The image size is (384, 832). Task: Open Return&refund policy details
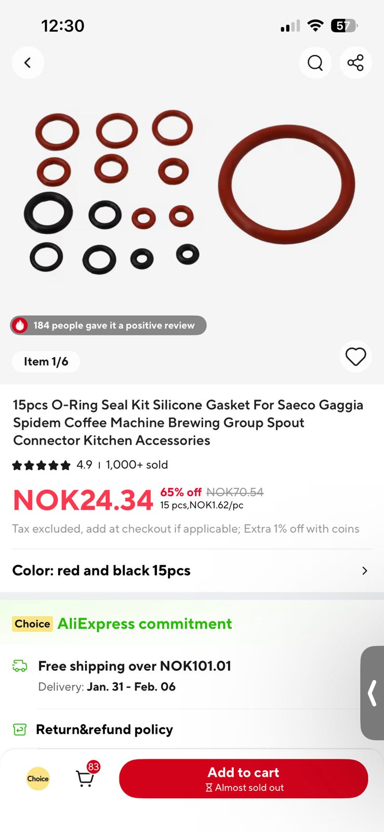pyautogui.click(x=104, y=730)
